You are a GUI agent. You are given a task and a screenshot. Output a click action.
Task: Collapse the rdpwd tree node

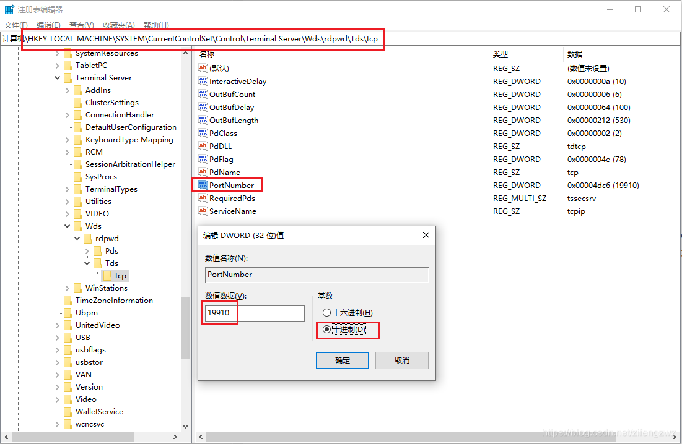77,239
